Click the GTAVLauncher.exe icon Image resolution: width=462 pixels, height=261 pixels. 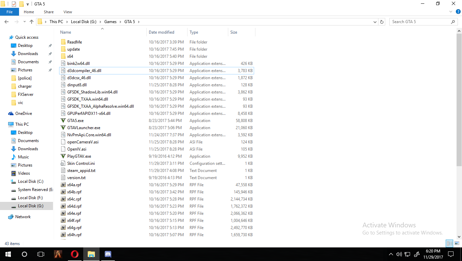[63, 128]
